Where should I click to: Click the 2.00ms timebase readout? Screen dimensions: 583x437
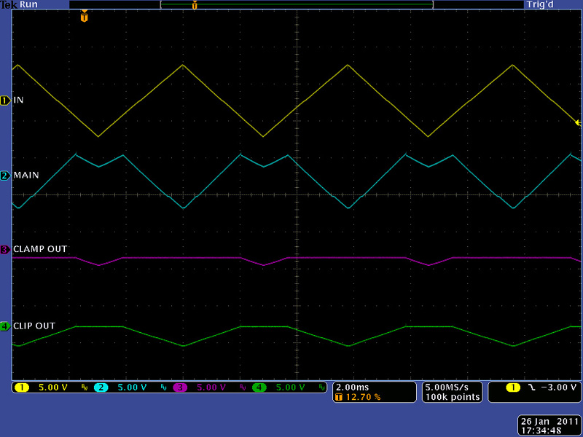point(352,387)
